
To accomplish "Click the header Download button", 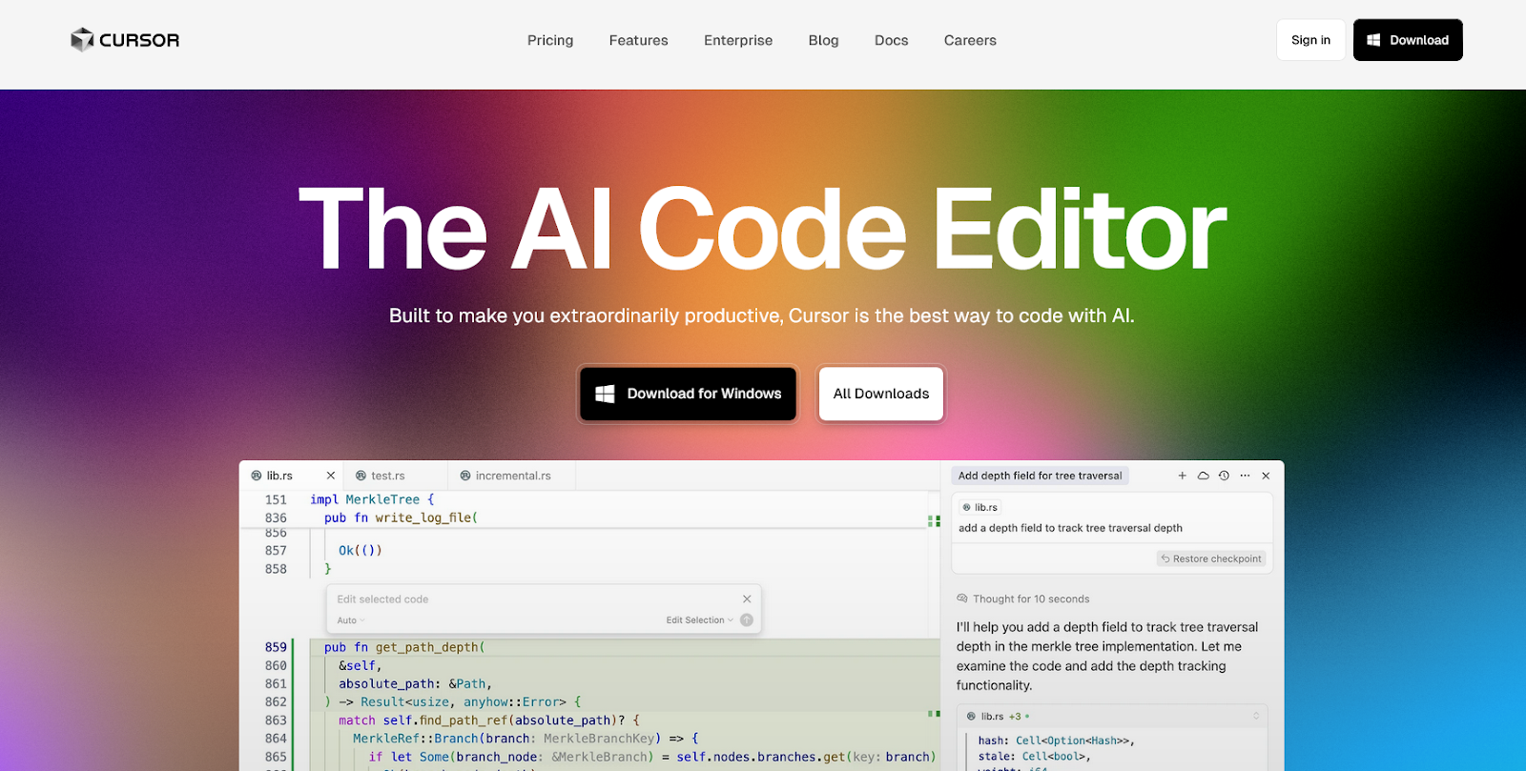I will [1408, 40].
